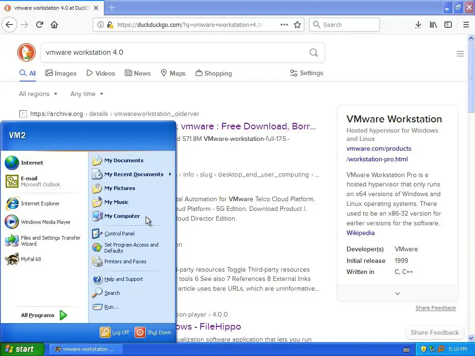Click the address bar URL
Viewport: 475px width, 356px height.
190,25
